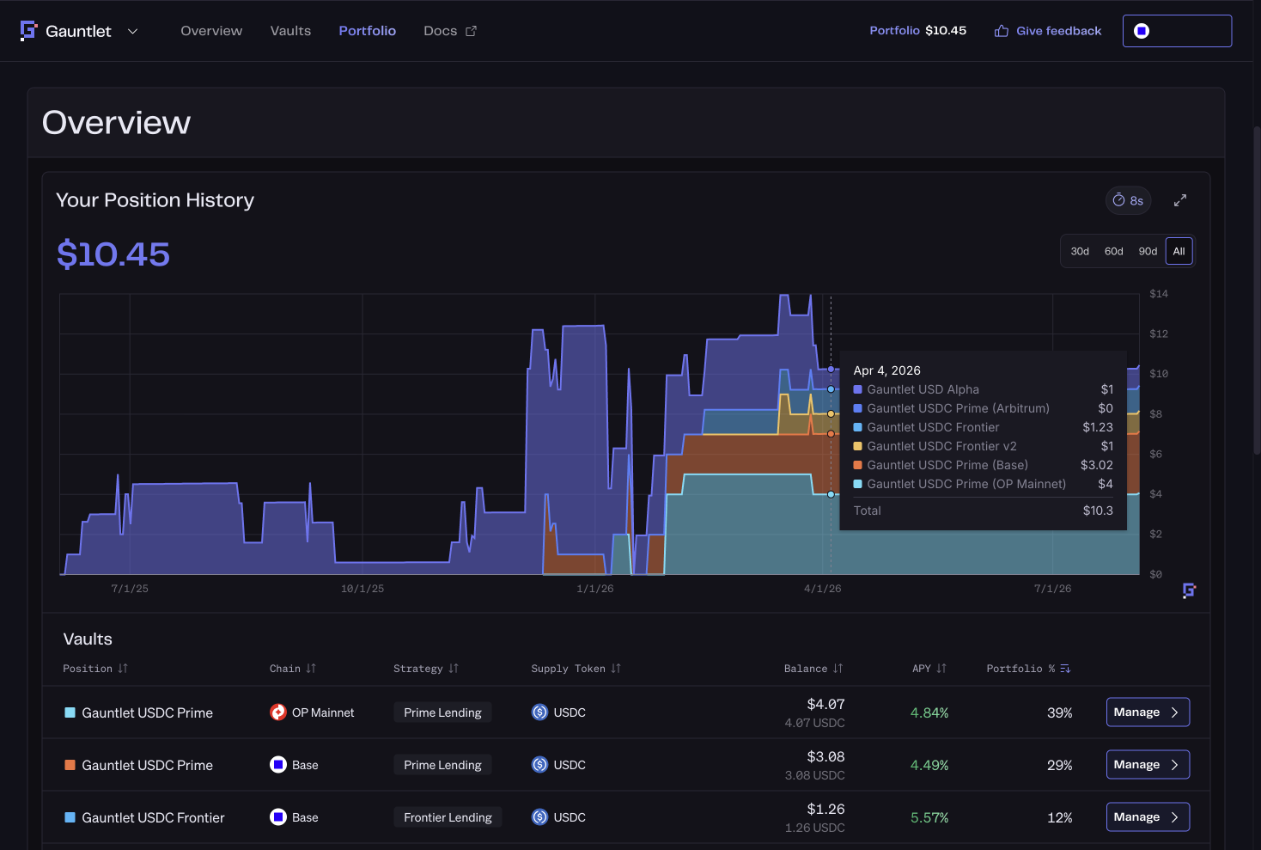The width and height of the screenshot is (1261, 850).
Task: Click the orange data point on the Apr 4 line
Action: [831, 434]
